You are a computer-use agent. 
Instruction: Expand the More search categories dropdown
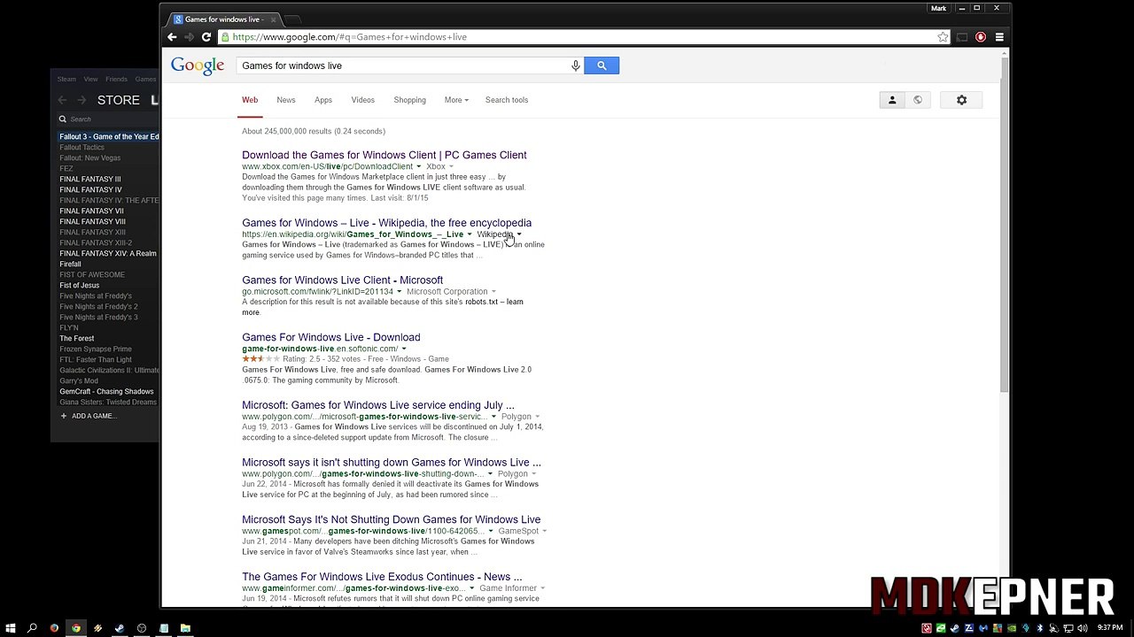coord(456,100)
